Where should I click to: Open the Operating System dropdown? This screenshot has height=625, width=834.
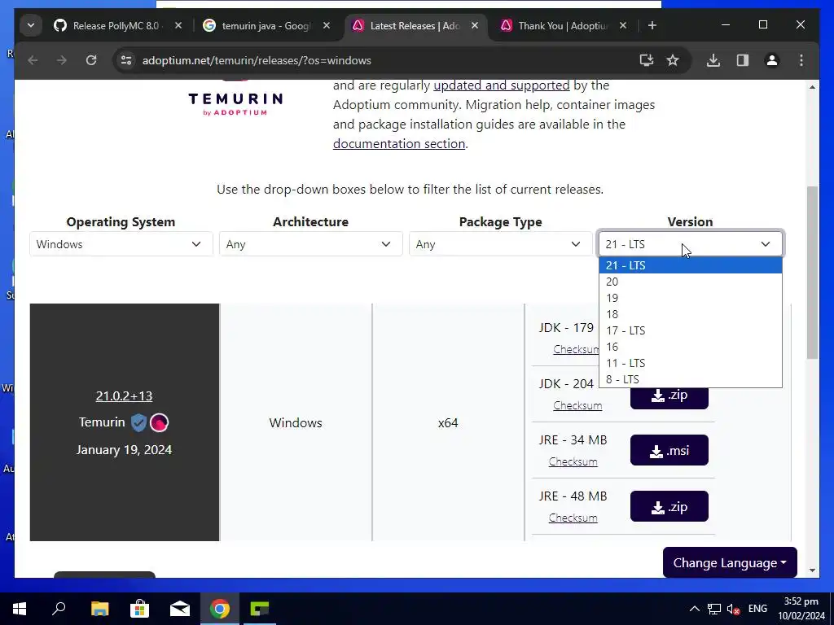coord(121,244)
